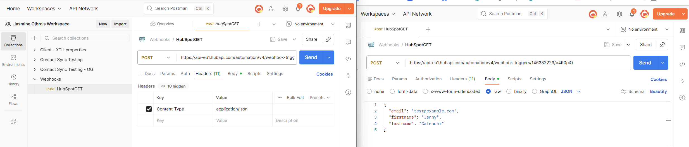Expand Contact Sync Testing collection

coord(35,60)
